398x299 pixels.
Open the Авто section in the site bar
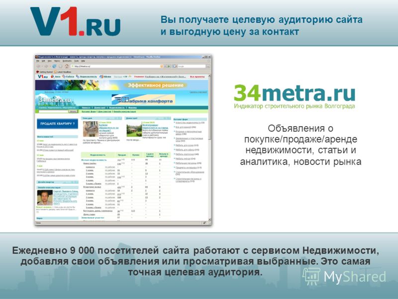point(56,77)
